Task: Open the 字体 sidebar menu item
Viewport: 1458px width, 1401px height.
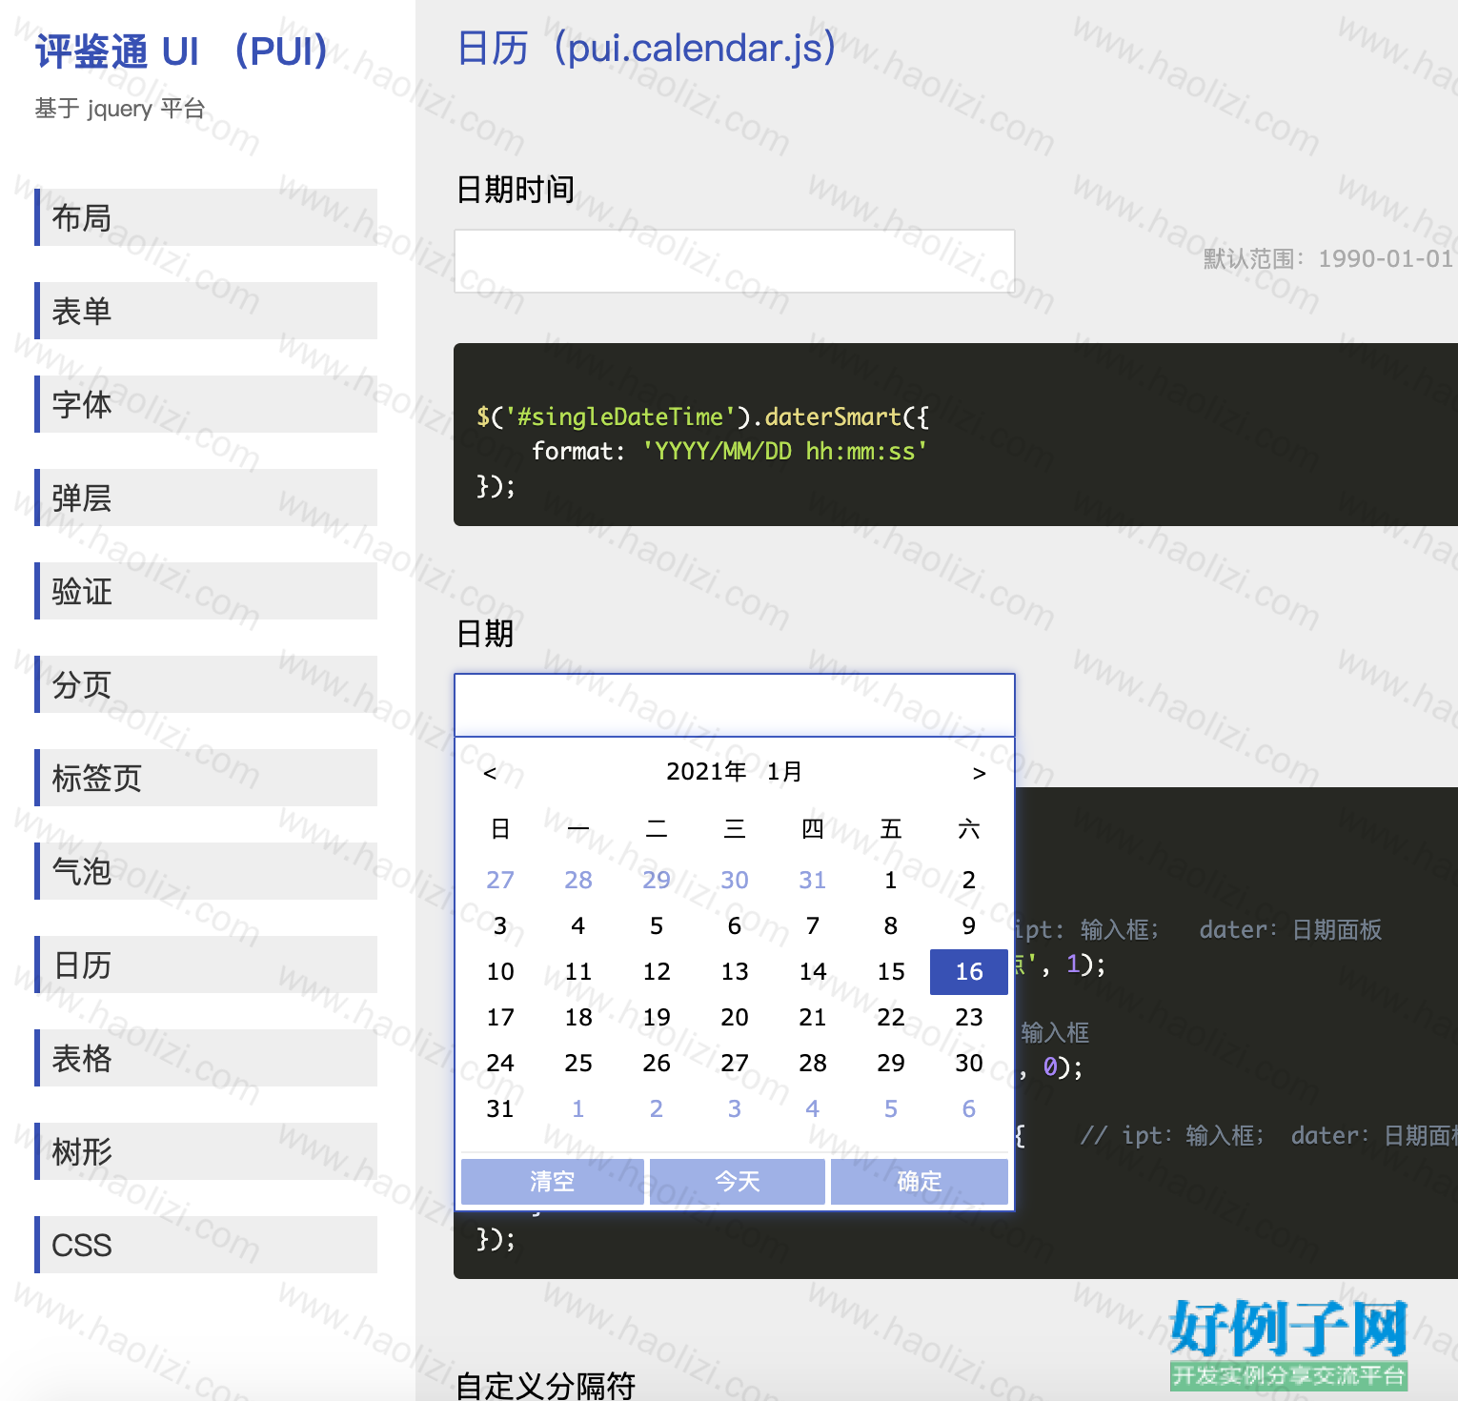Action: [x=206, y=404]
